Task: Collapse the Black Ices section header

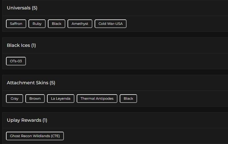Action: coord(18,45)
